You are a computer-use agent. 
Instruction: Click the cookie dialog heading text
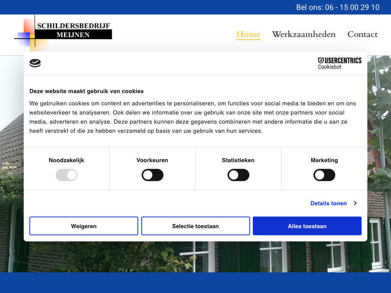point(87,91)
